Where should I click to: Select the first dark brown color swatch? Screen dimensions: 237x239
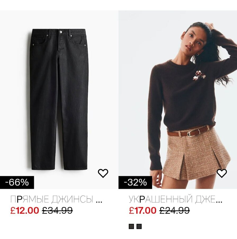click(x=131, y=226)
